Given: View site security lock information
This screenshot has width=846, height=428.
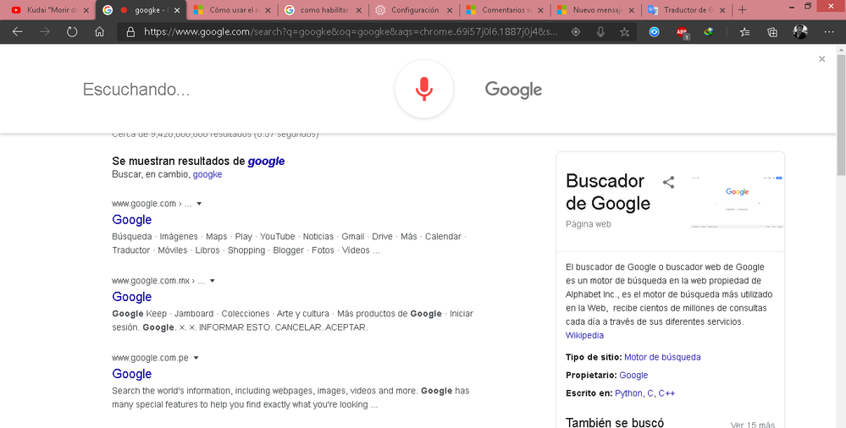Looking at the screenshot, I should click(130, 32).
